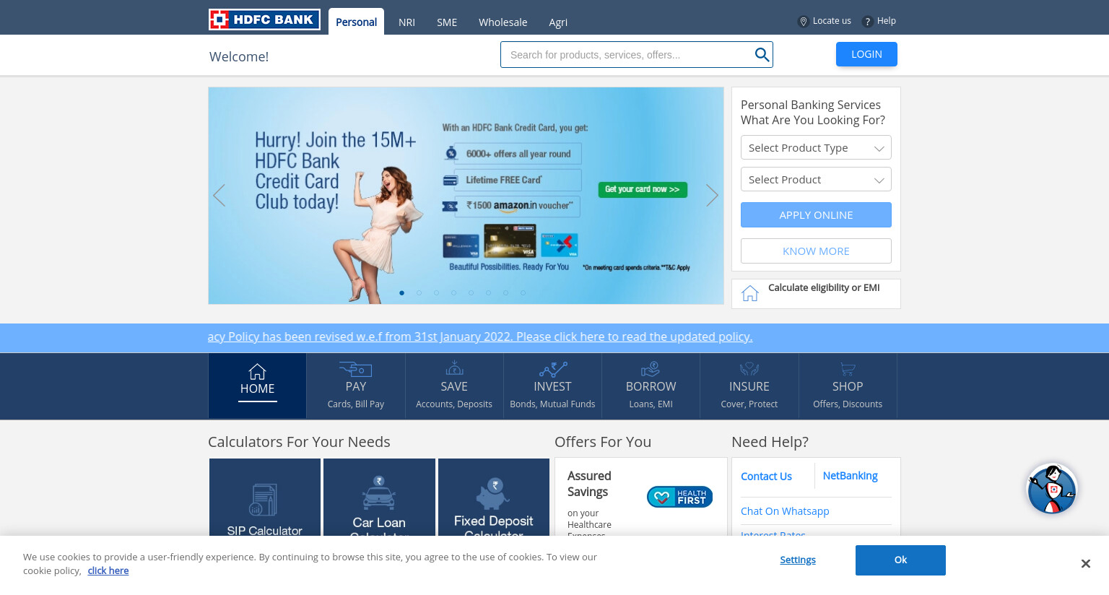1109x595 pixels.
Task: Open the Car Loan calculator car icon
Action: (x=379, y=492)
